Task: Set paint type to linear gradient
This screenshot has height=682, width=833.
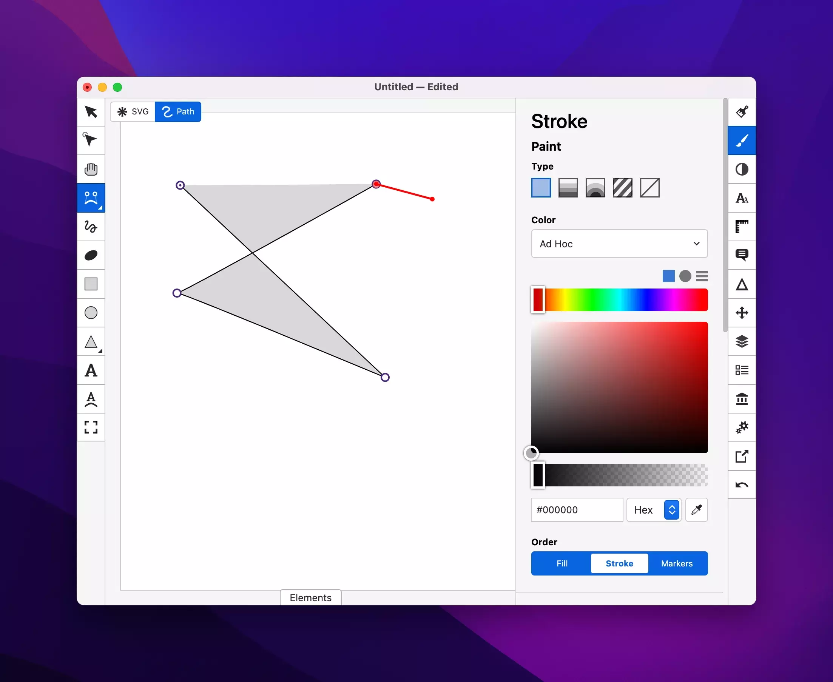Action: point(568,188)
